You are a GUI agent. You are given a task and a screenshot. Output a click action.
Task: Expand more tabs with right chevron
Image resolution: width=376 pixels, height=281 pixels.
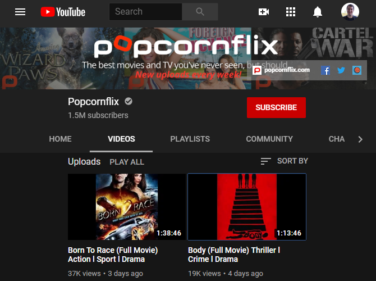pyautogui.click(x=360, y=139)
